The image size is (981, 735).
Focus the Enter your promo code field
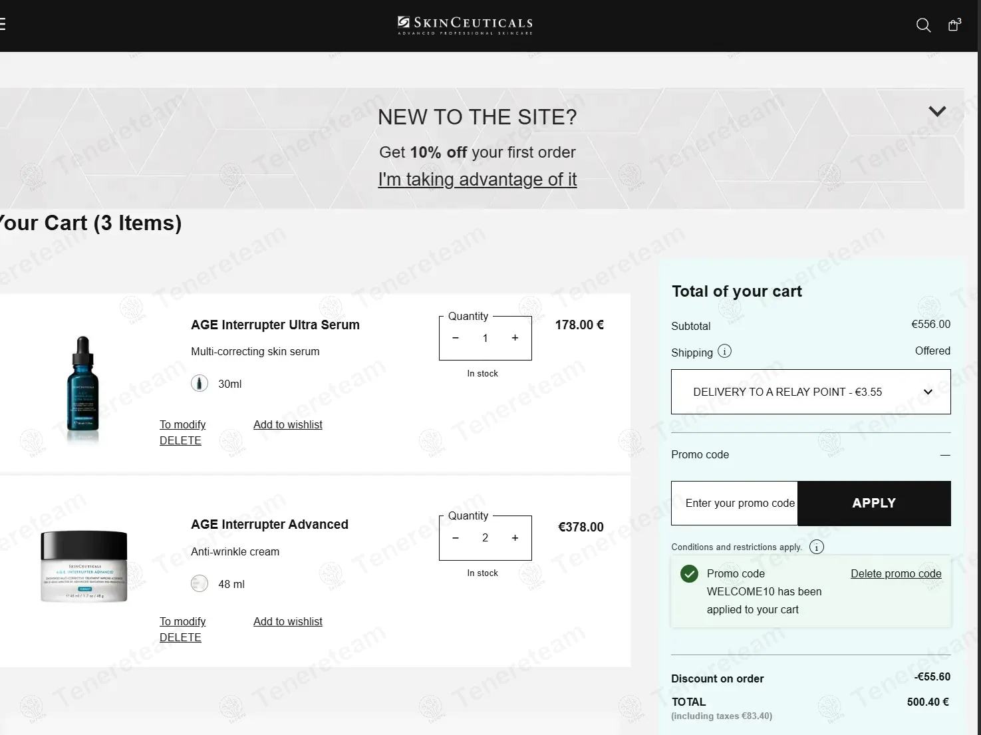click(734, 504)
